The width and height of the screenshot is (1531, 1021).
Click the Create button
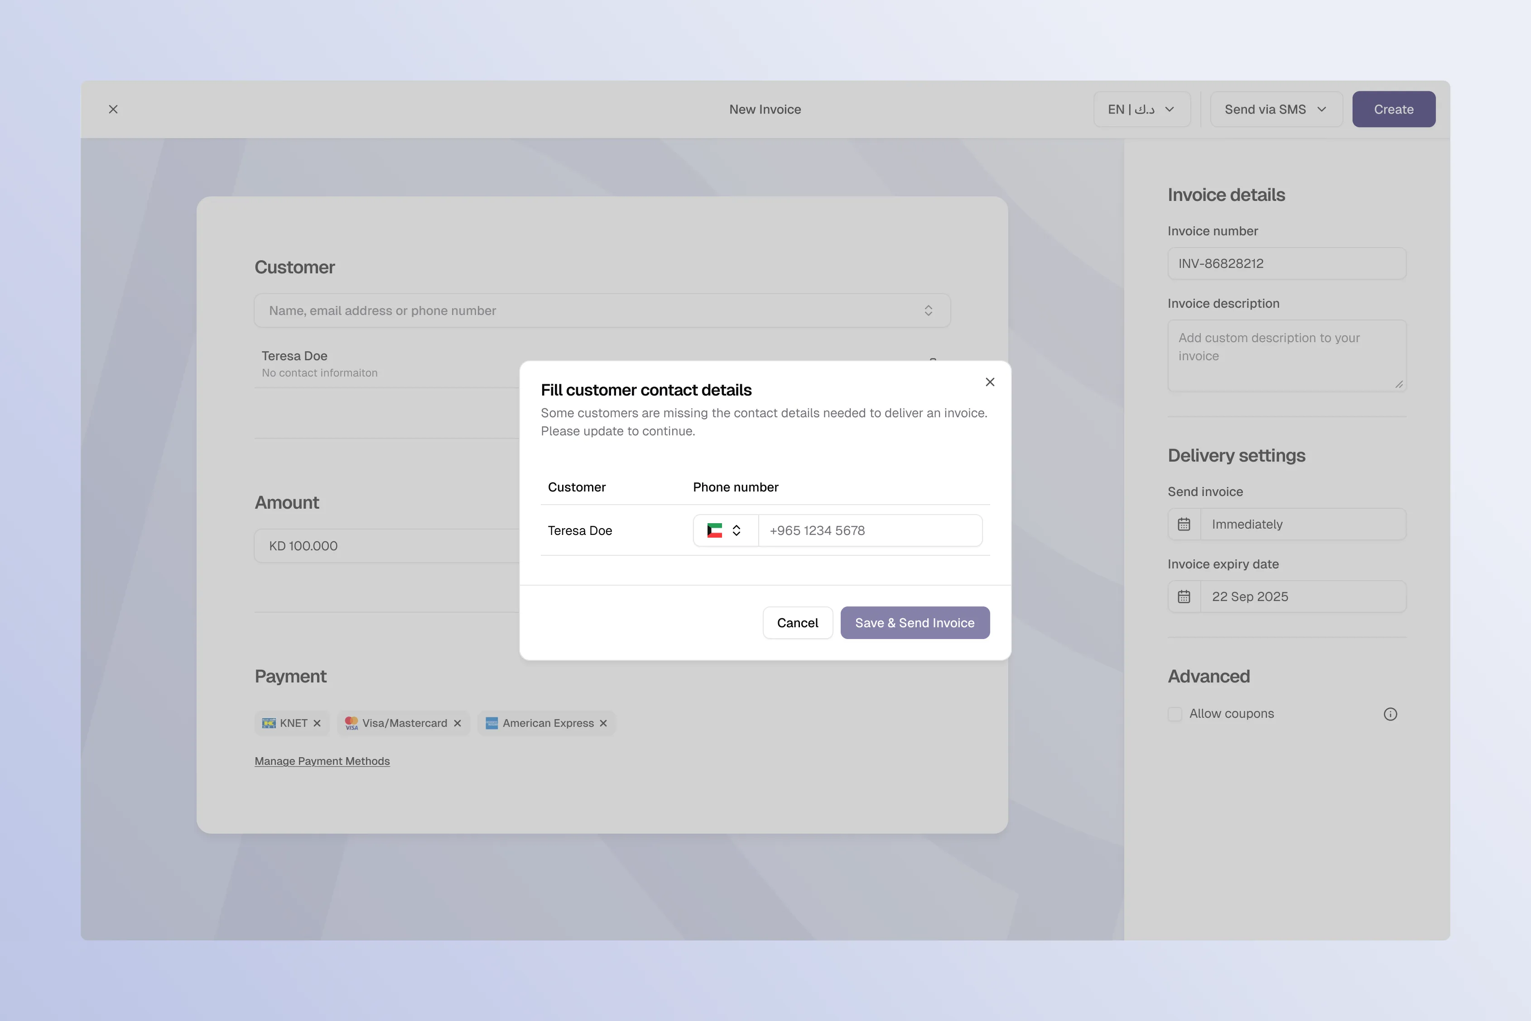[1393, 110]
